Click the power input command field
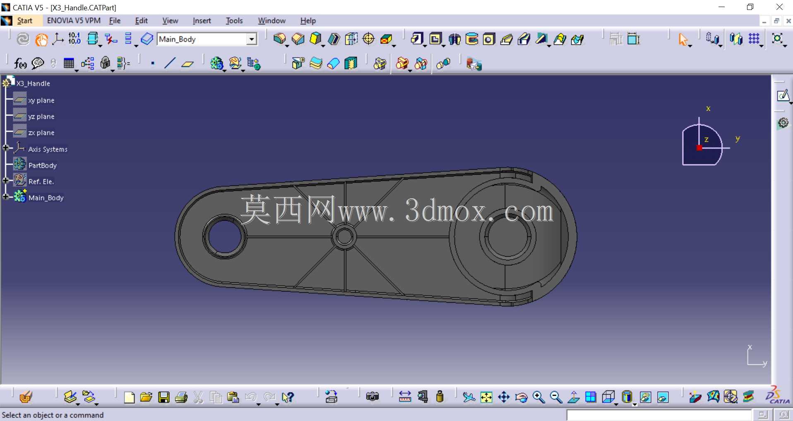The width and height of the screenshot is (793, 421). pos(659,415)
